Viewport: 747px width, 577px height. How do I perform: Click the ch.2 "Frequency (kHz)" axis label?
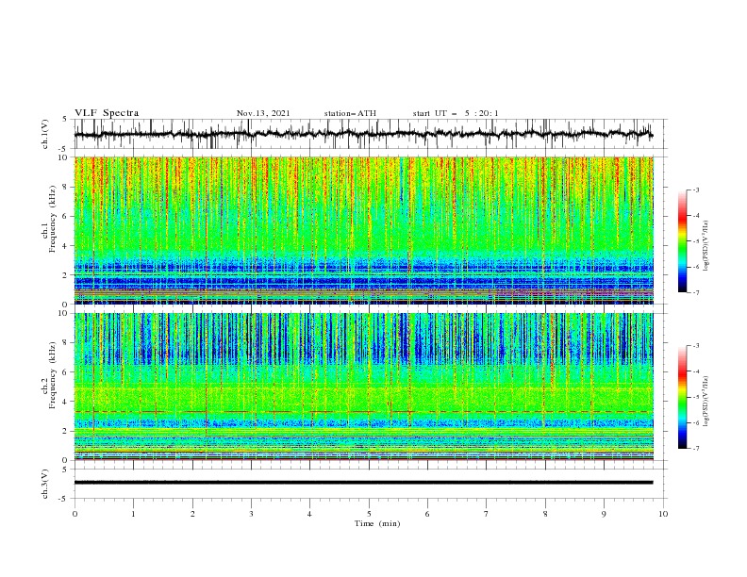(x=53, y=375)
